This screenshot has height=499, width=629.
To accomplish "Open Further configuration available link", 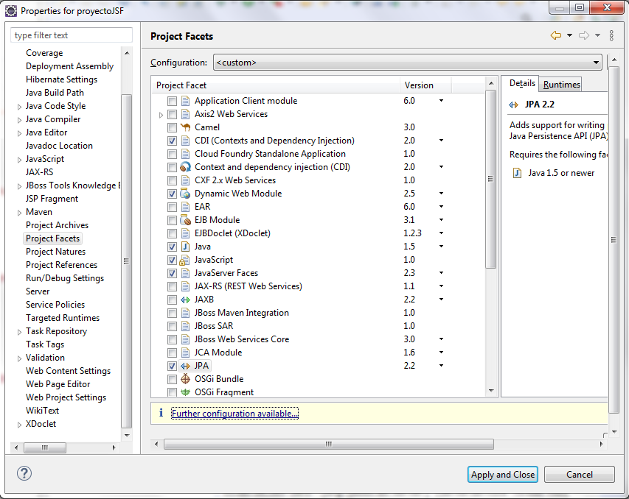I will click(x=234, y=413).
